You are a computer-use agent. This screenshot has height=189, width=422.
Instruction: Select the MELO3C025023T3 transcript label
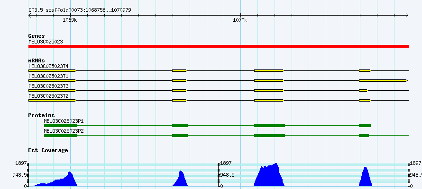[x=48, y=86]
